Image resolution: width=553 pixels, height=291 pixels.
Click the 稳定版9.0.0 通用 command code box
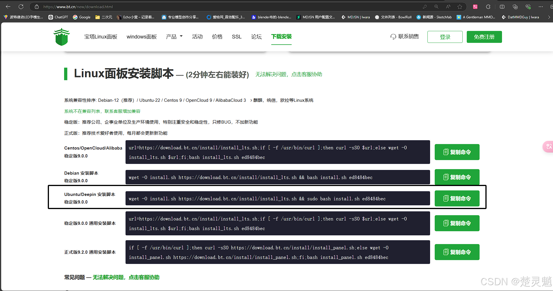278,223
